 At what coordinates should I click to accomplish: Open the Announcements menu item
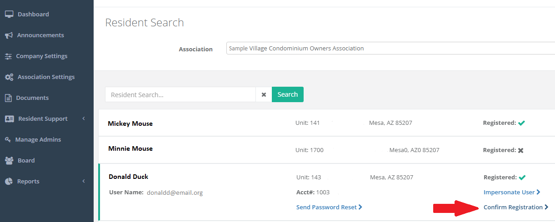pos(40,35)
